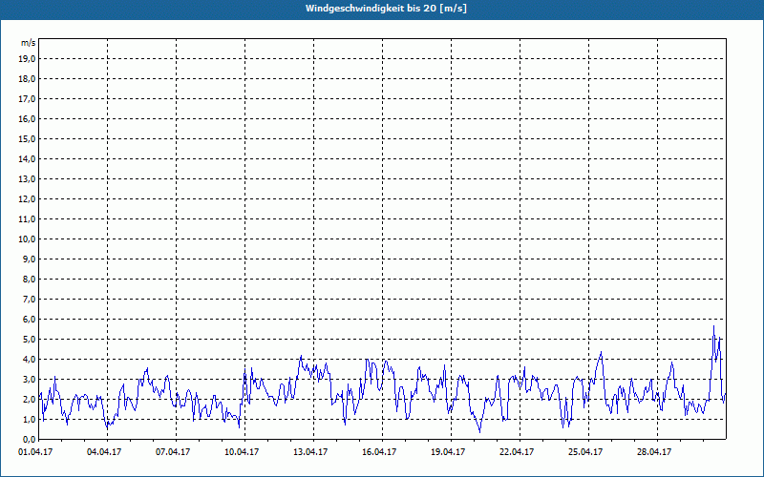The image size is (764, 477).
Task: Click the y-axis value 2,0
Action: pyautogui.click(x=30, y=399)
